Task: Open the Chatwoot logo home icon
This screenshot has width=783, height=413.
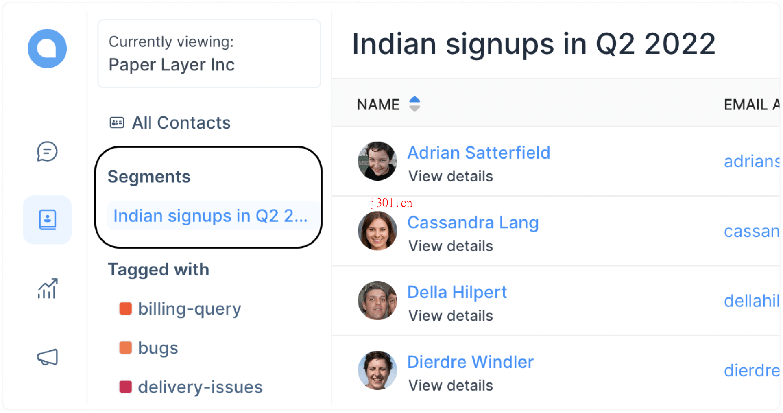Action: pos(47,48)
